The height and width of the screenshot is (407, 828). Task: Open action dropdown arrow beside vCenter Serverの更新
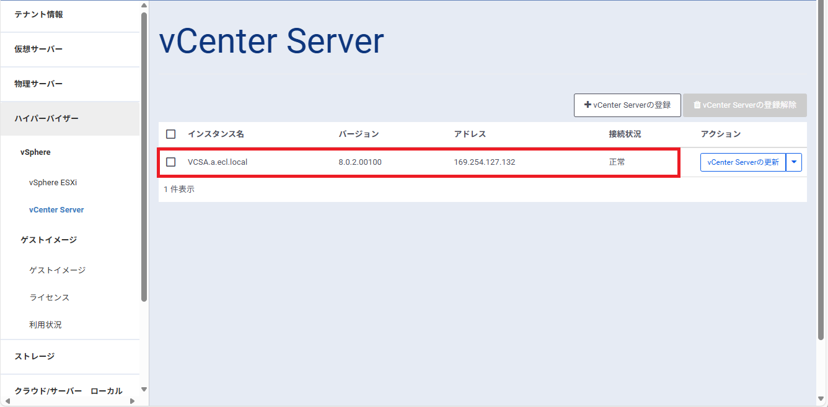[794, 162]
